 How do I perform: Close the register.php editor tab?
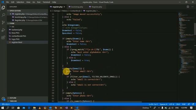[64, 7]
